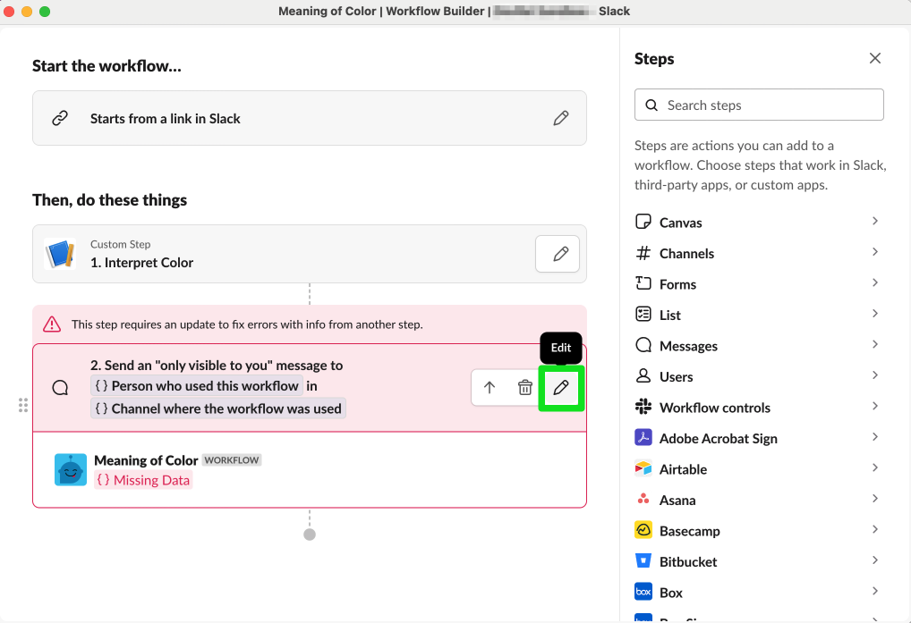Close the Steps panel
911x623 pixels.
874,58
